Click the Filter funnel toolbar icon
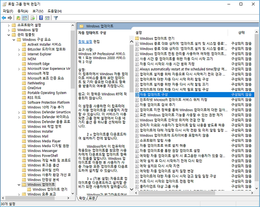 pos(56,18)
